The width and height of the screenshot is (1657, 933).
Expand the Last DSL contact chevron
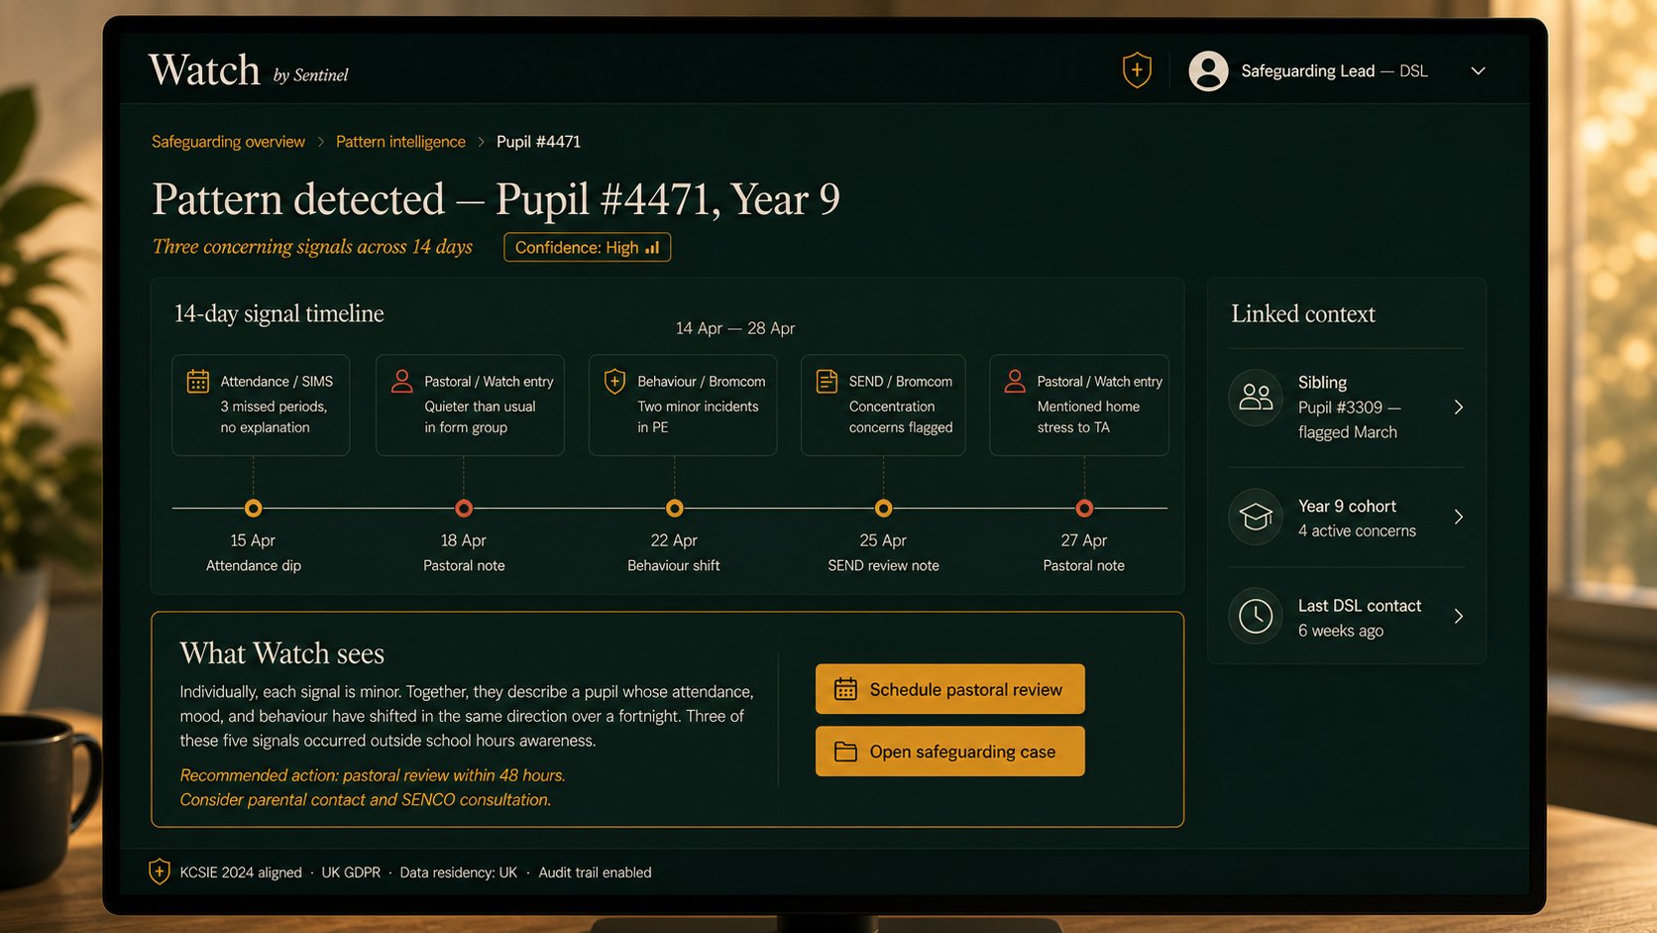click(1459, 616)
